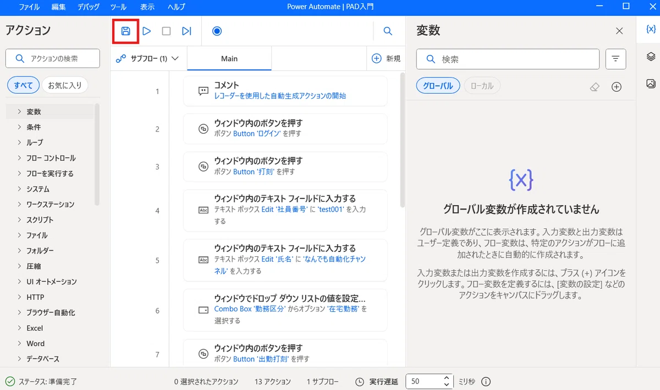
Task: Select the グローバル variables filter
Action: [x=438, y=86]
